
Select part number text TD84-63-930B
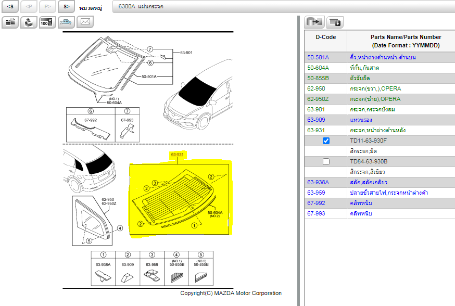369,161
